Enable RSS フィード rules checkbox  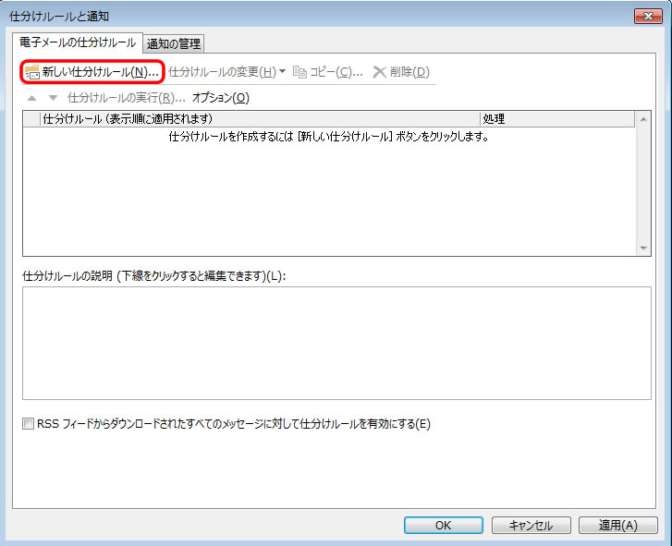point(28,424)
